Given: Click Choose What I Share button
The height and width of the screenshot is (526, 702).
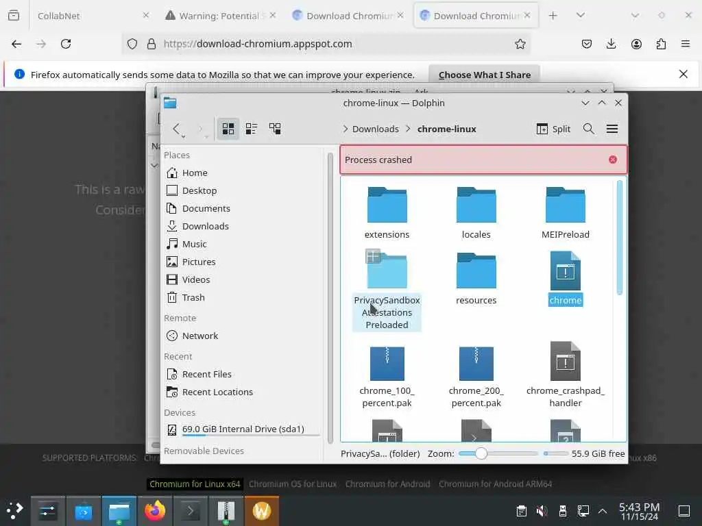Looking at the screenshot, I should (x=485, y=75).
